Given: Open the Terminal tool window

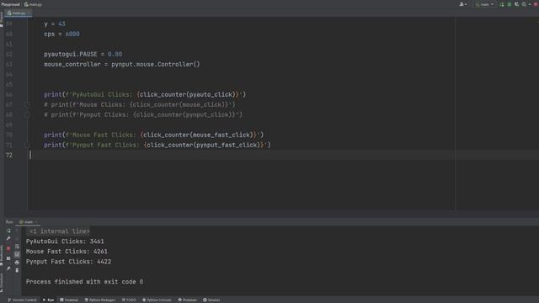Looking at the screenshot, I should (x=69, y=300).
